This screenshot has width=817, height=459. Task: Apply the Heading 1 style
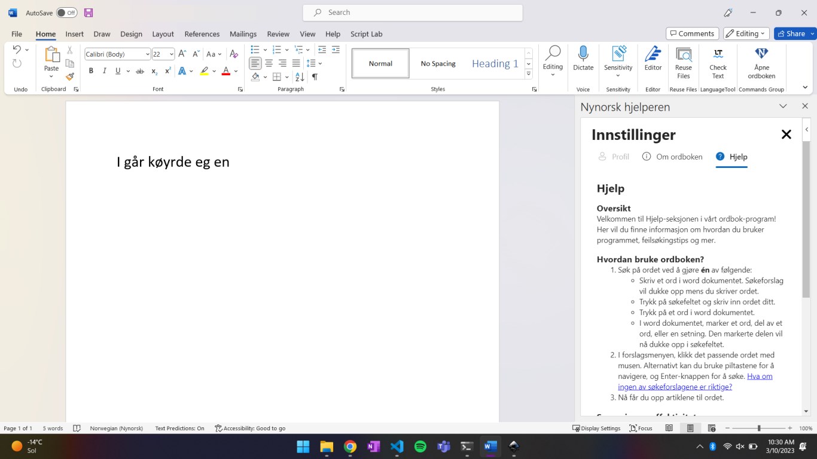(495, 63)
